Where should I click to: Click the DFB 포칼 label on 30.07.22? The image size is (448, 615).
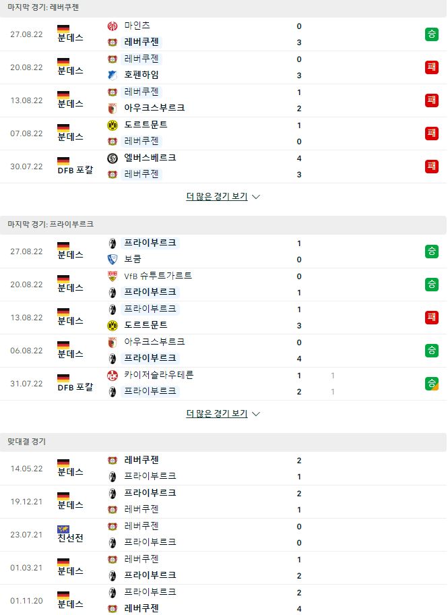[75, 170]
